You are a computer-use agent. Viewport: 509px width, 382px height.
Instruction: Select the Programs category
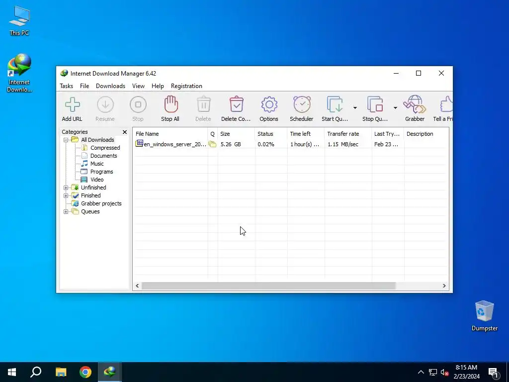(x=101, y=172)
